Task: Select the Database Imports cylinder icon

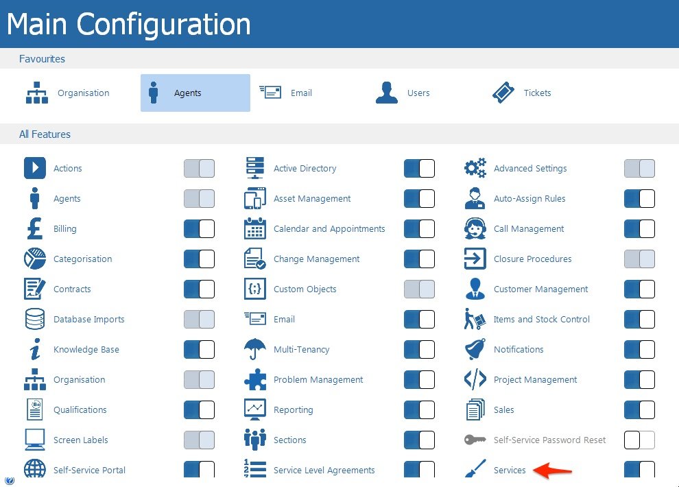Action: tap(34, 320)
